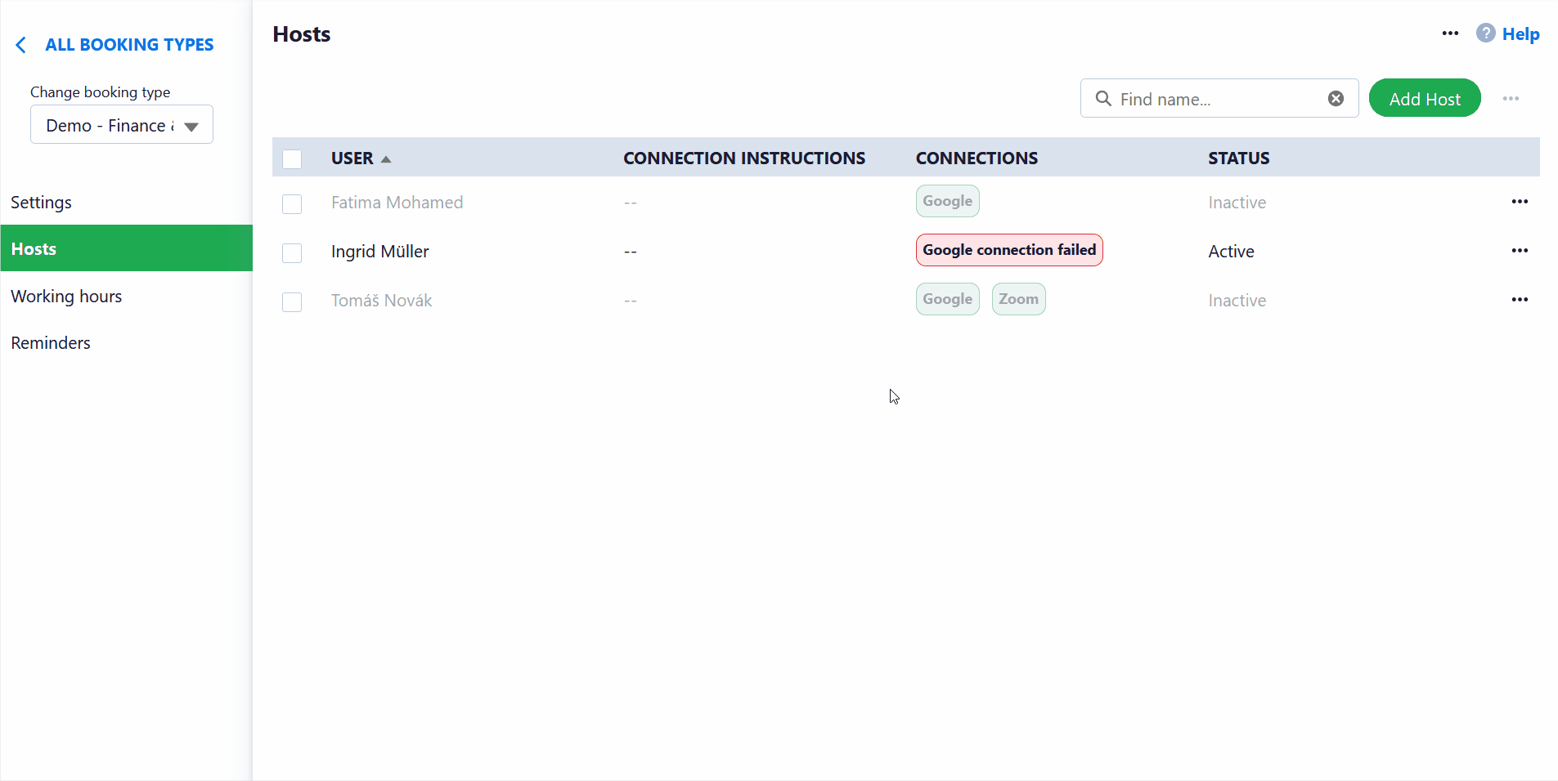Open row actions for Fatima Mohamed
Viewport: 1558px width, 781px height.
tap(1520, 202)
